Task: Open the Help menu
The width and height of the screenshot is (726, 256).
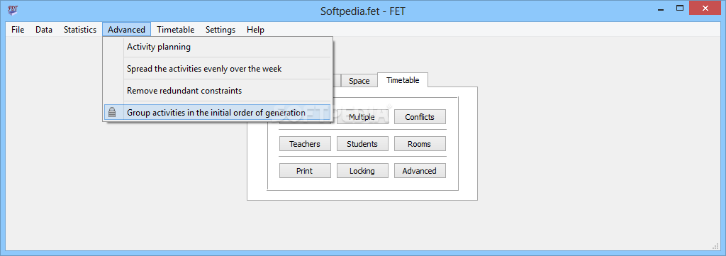Action: tap(255, 30)
